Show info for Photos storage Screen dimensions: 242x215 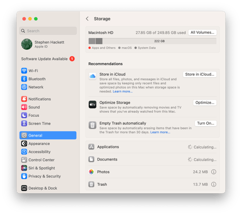point(214,172)
